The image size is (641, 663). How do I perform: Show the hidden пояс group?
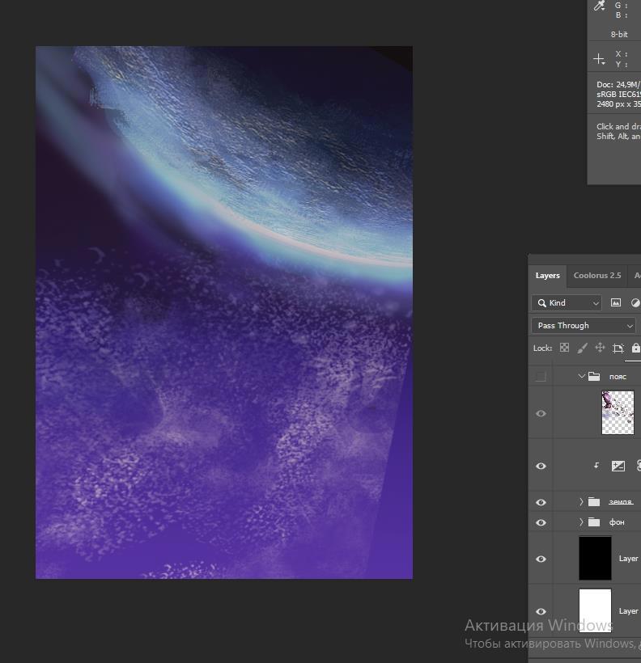(541, 376)
